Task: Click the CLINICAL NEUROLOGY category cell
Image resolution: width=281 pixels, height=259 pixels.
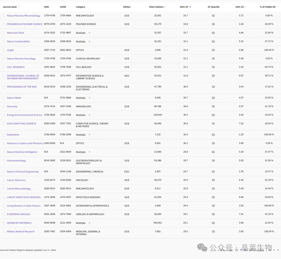Action: [88, 59]
